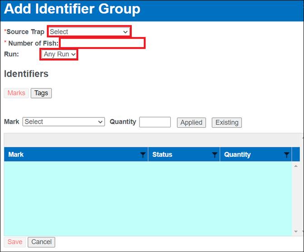Cancel adding the identifier group

41,242
